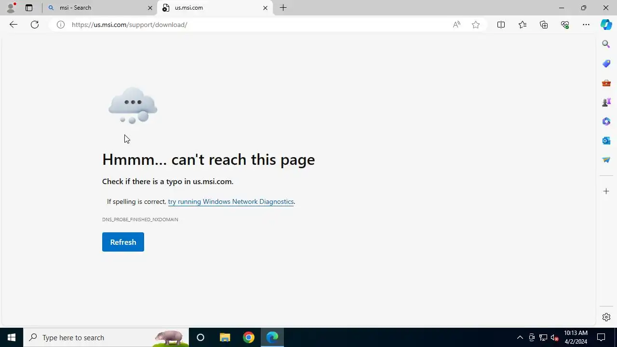Open the Drop paper plane icon in sidebar

tap(606, 160)
